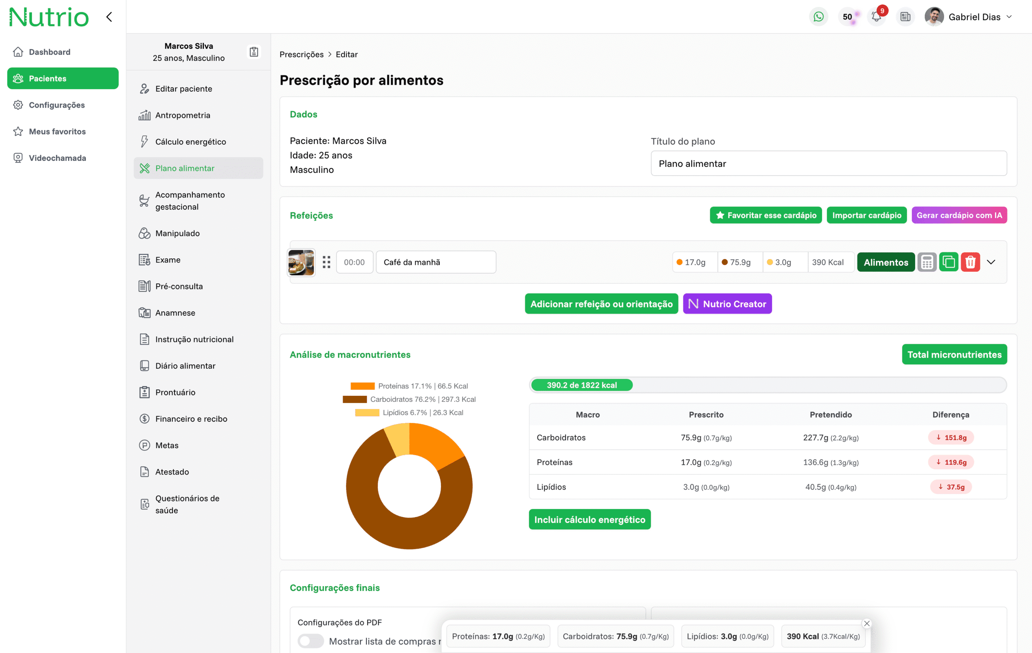Click Gerar cardápio com IA button
1032x653 pixels.
pos(959,215)
